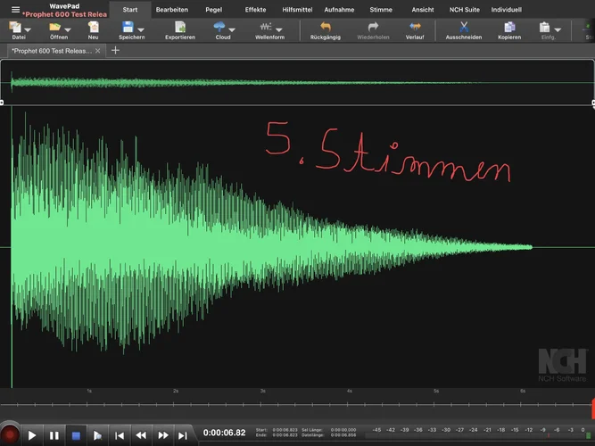Select the Prophet 600 Test Release file tab
This screenshot has width=595, height=446.
pos(52,51)
